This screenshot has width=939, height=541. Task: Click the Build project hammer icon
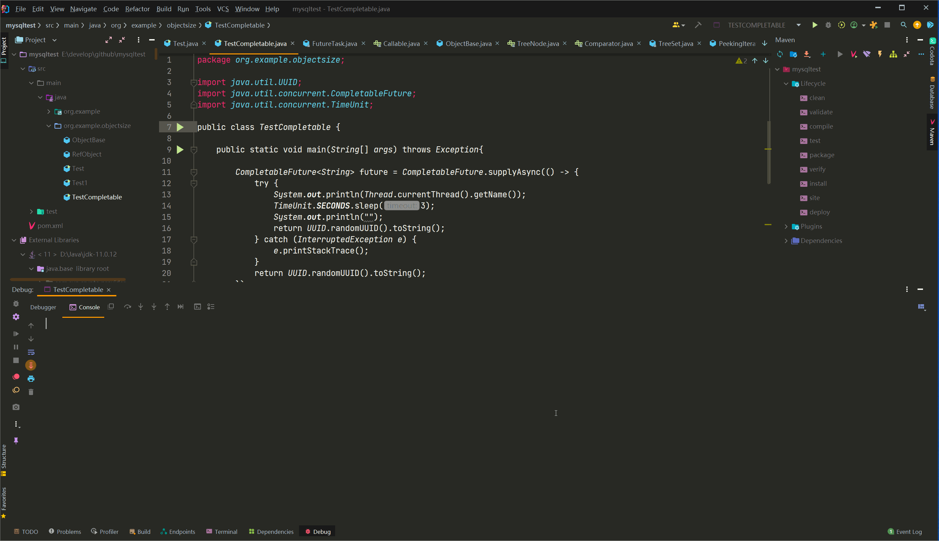pos(698,25)
